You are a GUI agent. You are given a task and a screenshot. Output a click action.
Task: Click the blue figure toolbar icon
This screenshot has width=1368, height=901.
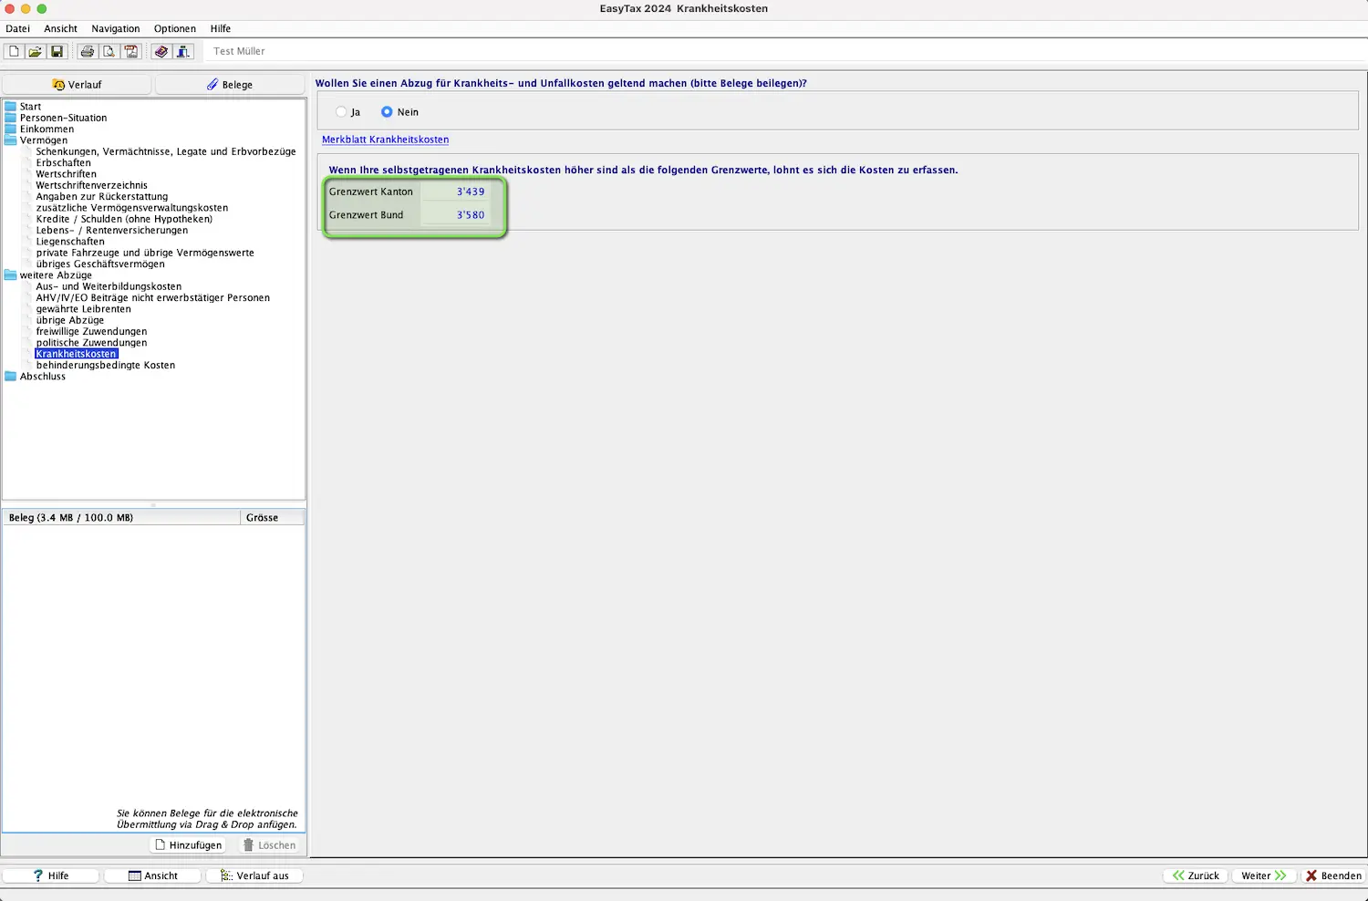tap(183, 51)
